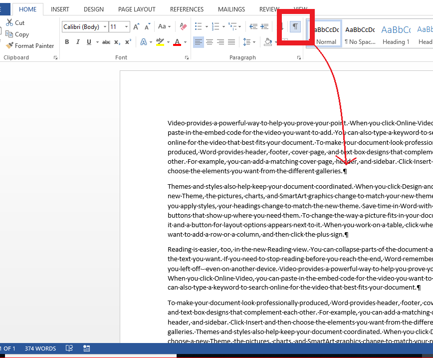Apply the No Spacing style

pyautogui.click(x=360, y=34)
